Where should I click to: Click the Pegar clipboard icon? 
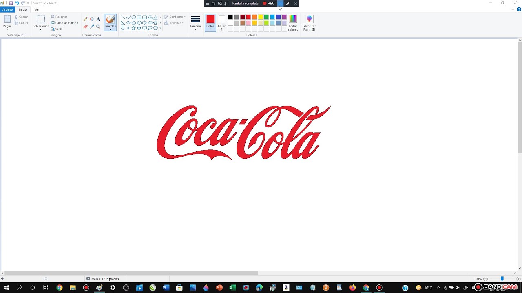pyautogui.click(x=7, y=19)
